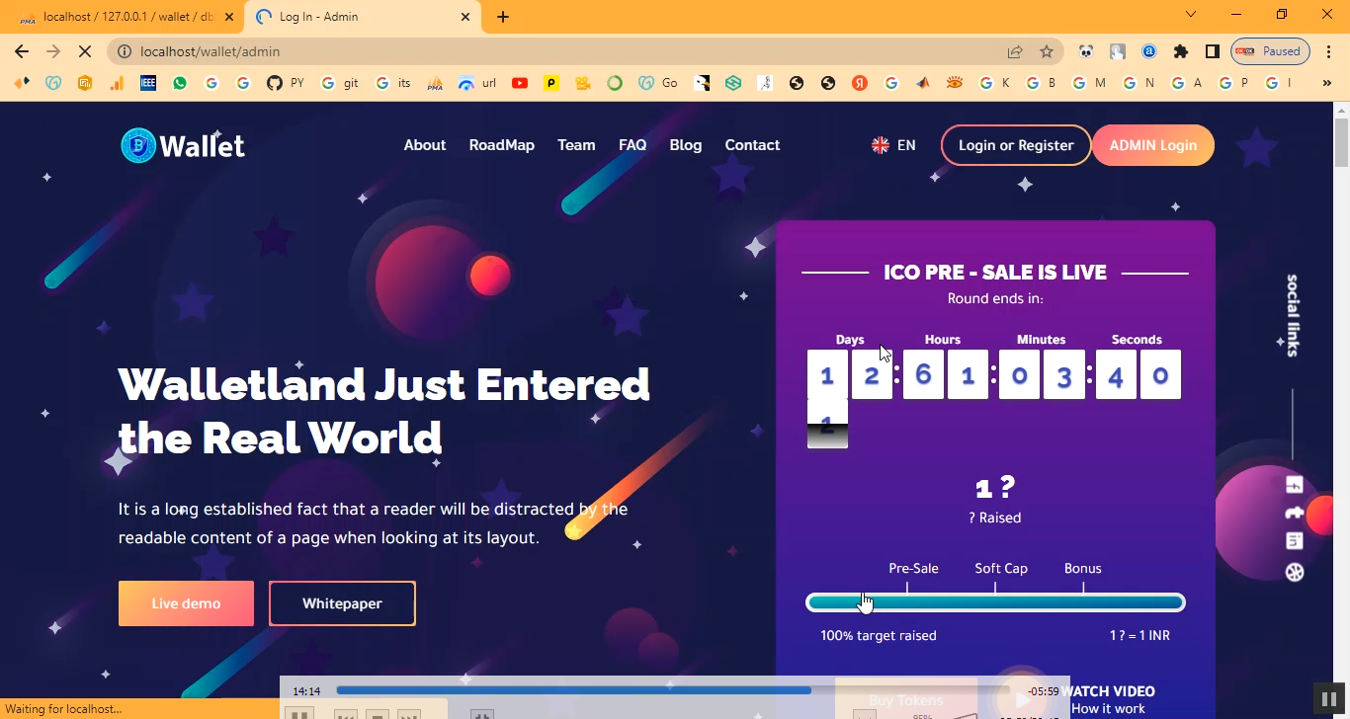Open the panda extension icon

[x=1086, y=51]
